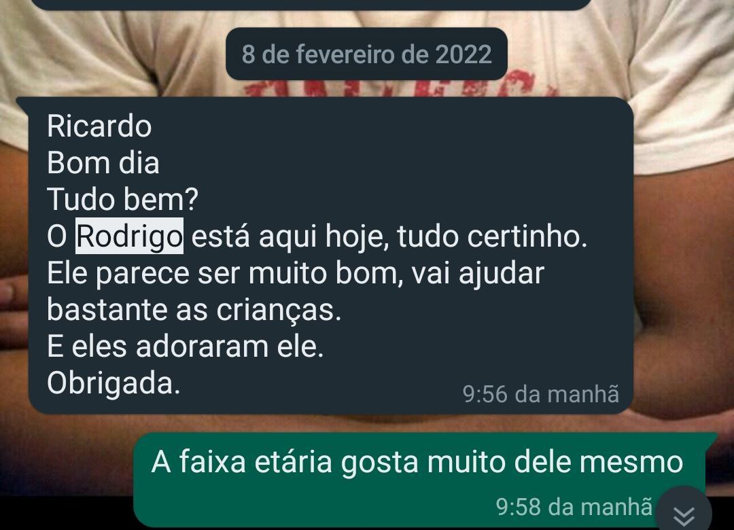
Task: Click the partially visible message bubble at top
Action: [x=311, y=5]
